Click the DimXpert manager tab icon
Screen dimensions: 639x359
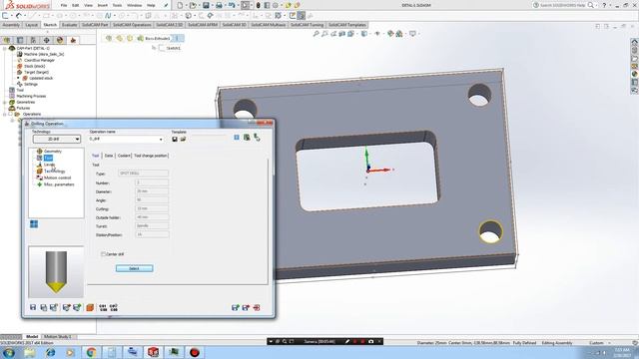pyautogui.click(x=47, y=40)
